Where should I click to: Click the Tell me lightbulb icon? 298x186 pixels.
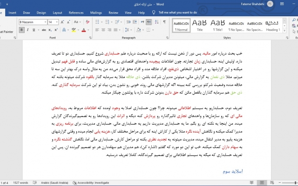point(154,13)
